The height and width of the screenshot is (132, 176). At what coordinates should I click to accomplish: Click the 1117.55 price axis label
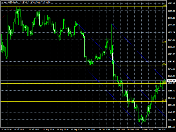[x=171, y=127]
